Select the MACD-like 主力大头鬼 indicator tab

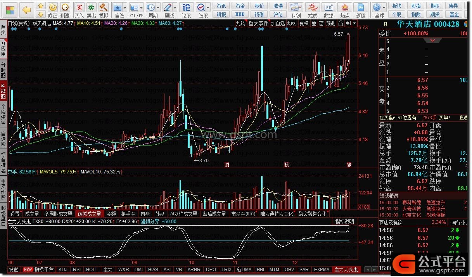(x=347, y=269)
